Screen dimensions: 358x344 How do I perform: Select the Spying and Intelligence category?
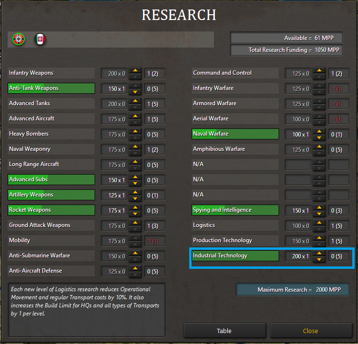235,210
